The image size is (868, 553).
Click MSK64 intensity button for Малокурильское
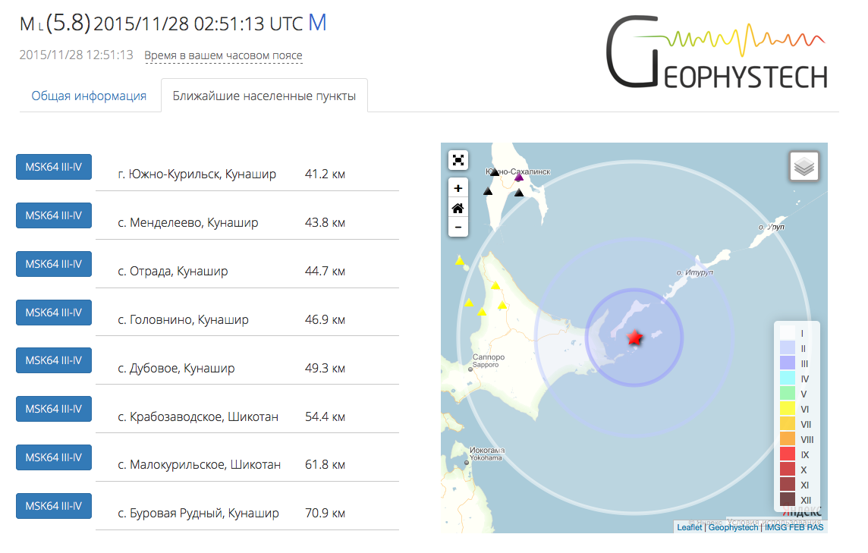(54, 457)
